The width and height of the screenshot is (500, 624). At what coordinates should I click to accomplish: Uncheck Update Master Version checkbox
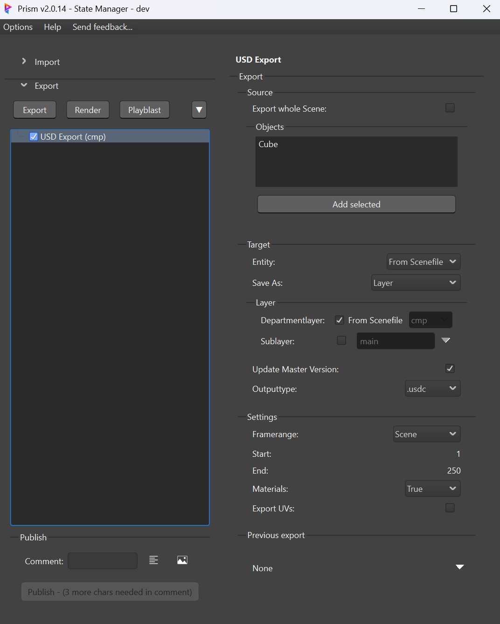(450, 369)
